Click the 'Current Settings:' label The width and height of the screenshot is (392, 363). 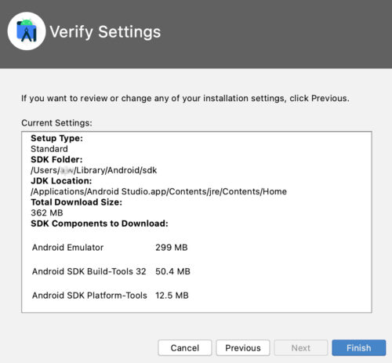(x=56, y=123)
